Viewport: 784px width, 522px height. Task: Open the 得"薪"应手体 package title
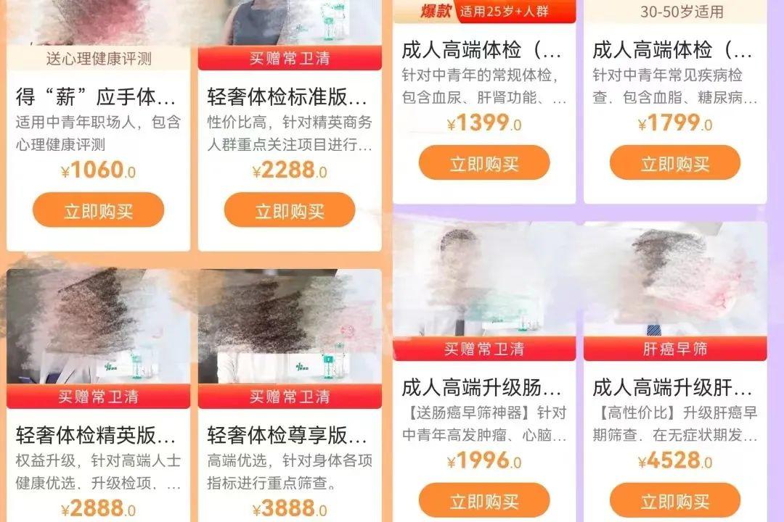(96, 97)
